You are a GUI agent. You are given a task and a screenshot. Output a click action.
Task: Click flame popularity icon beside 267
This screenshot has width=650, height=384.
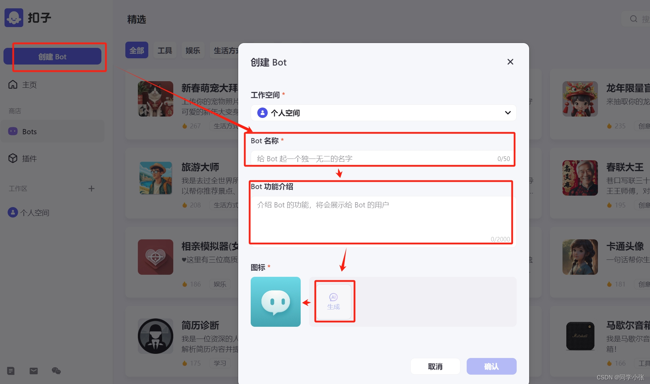click(185, 126)
